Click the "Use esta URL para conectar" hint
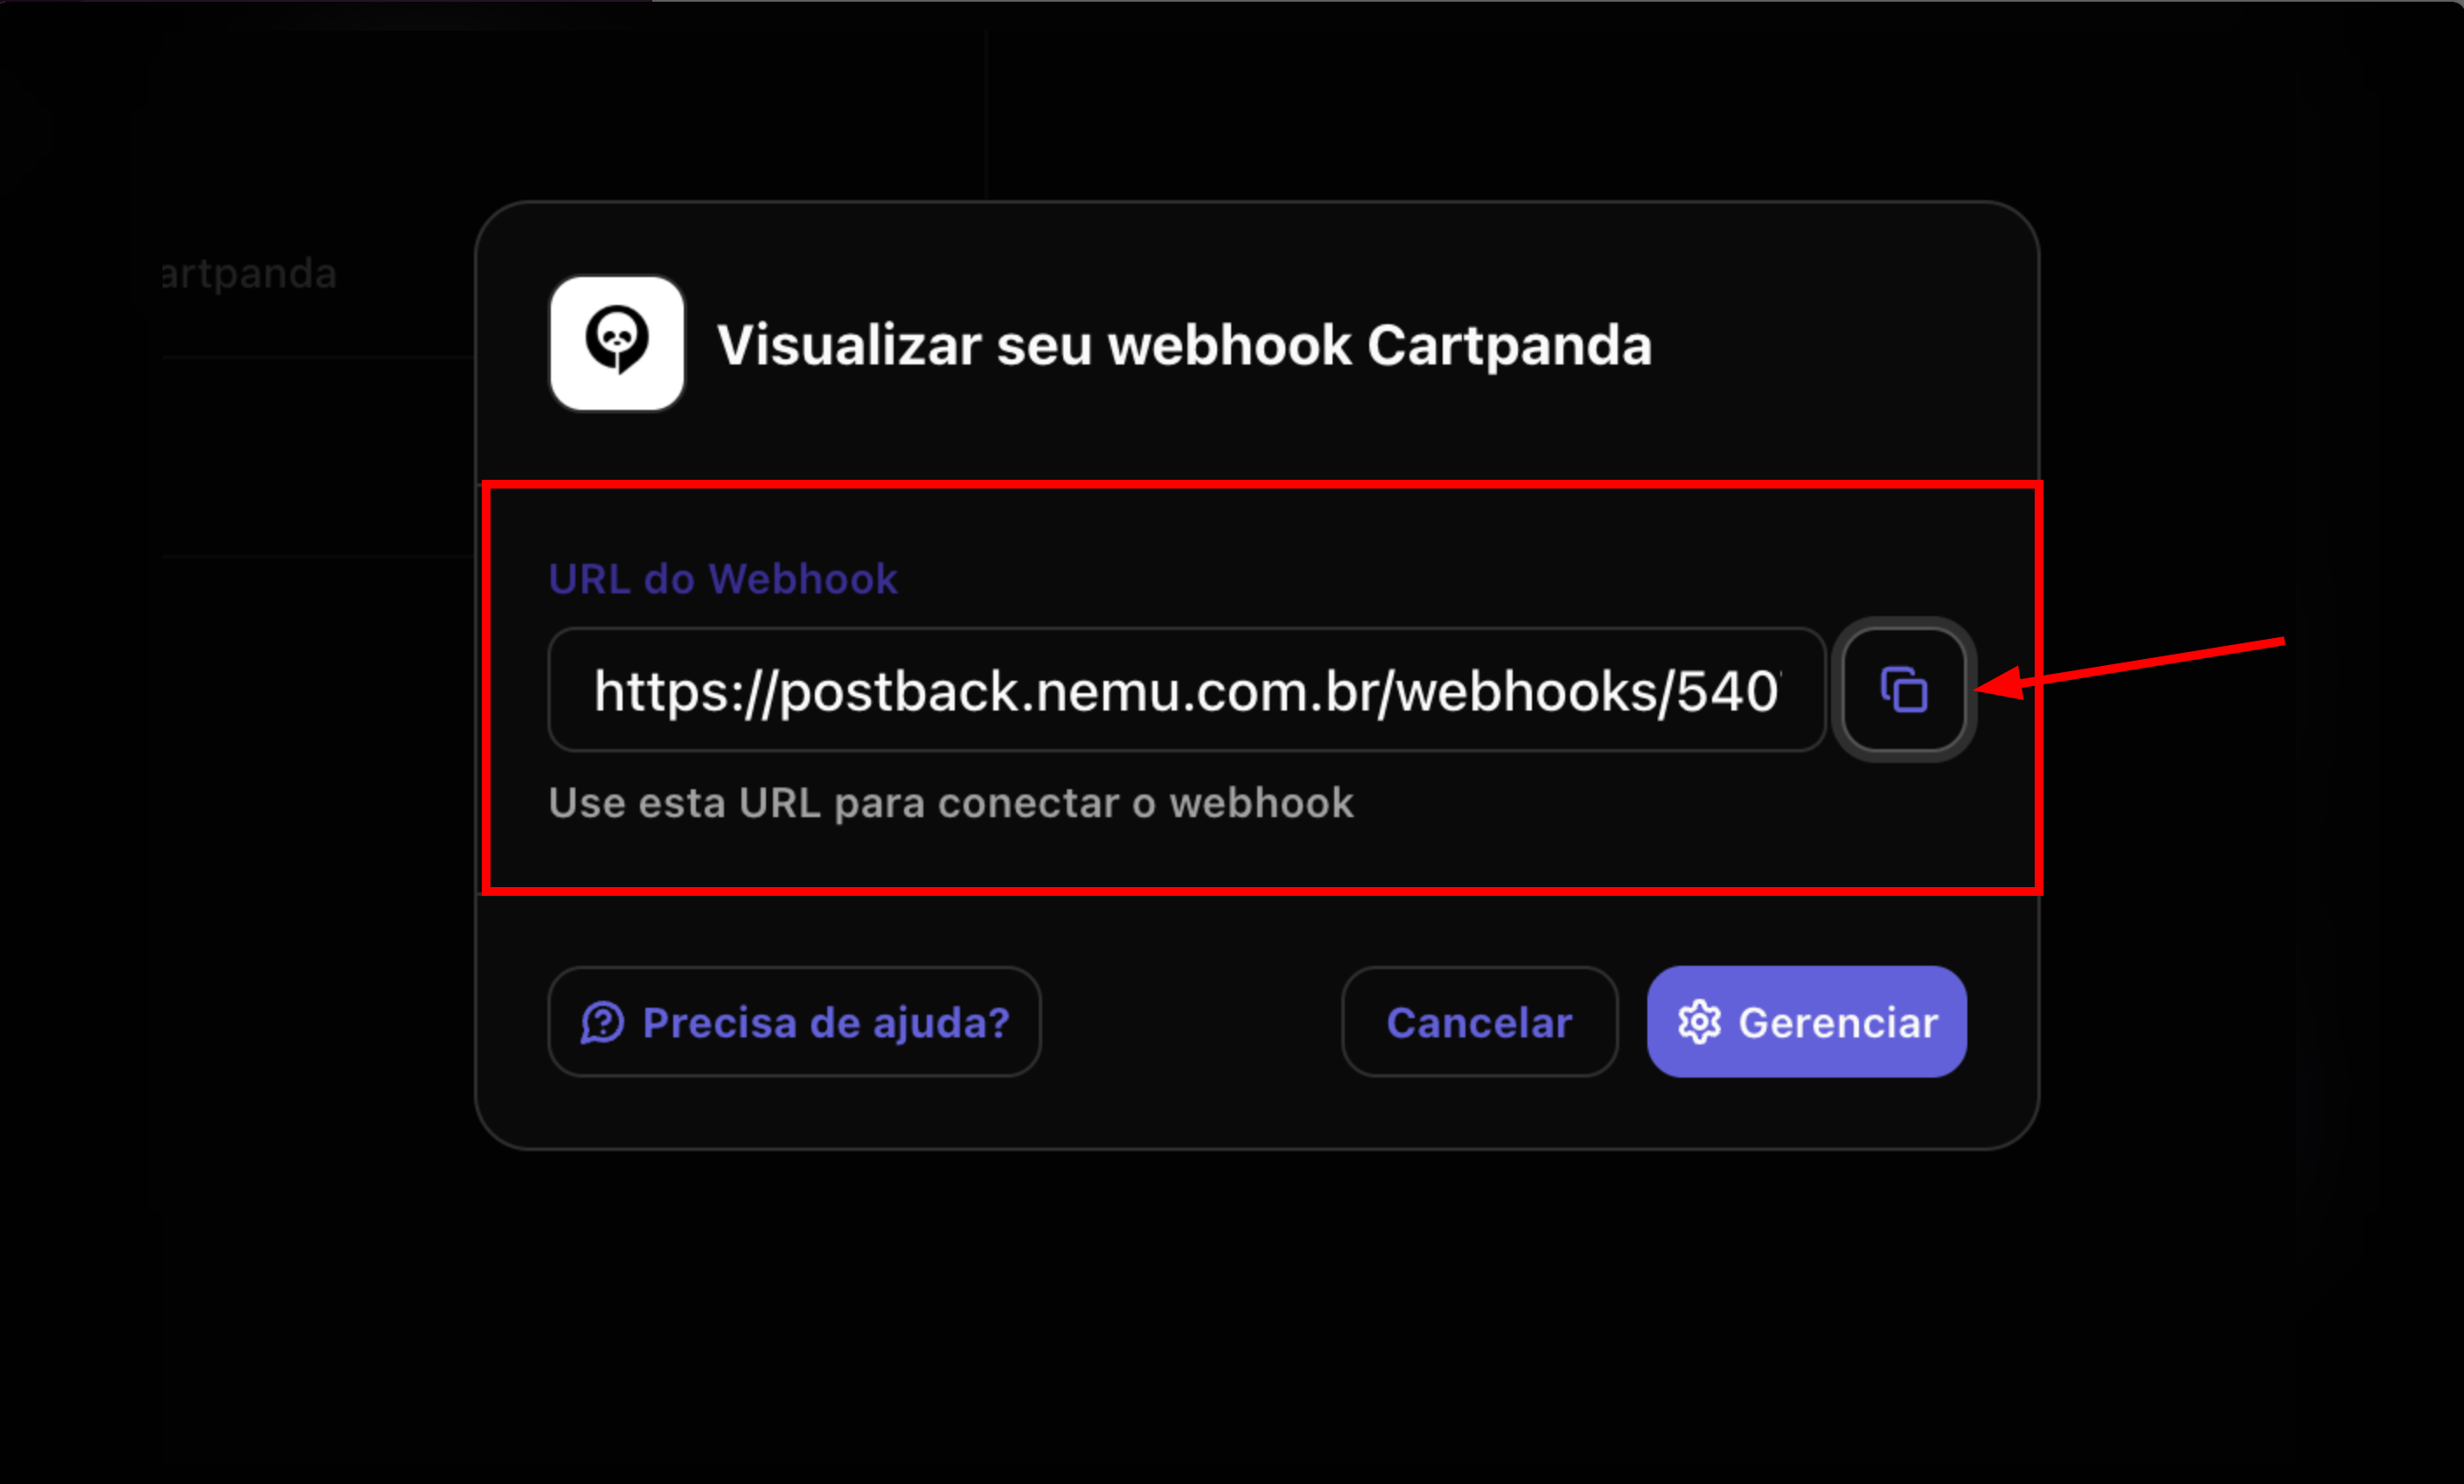 coord(951,802)
